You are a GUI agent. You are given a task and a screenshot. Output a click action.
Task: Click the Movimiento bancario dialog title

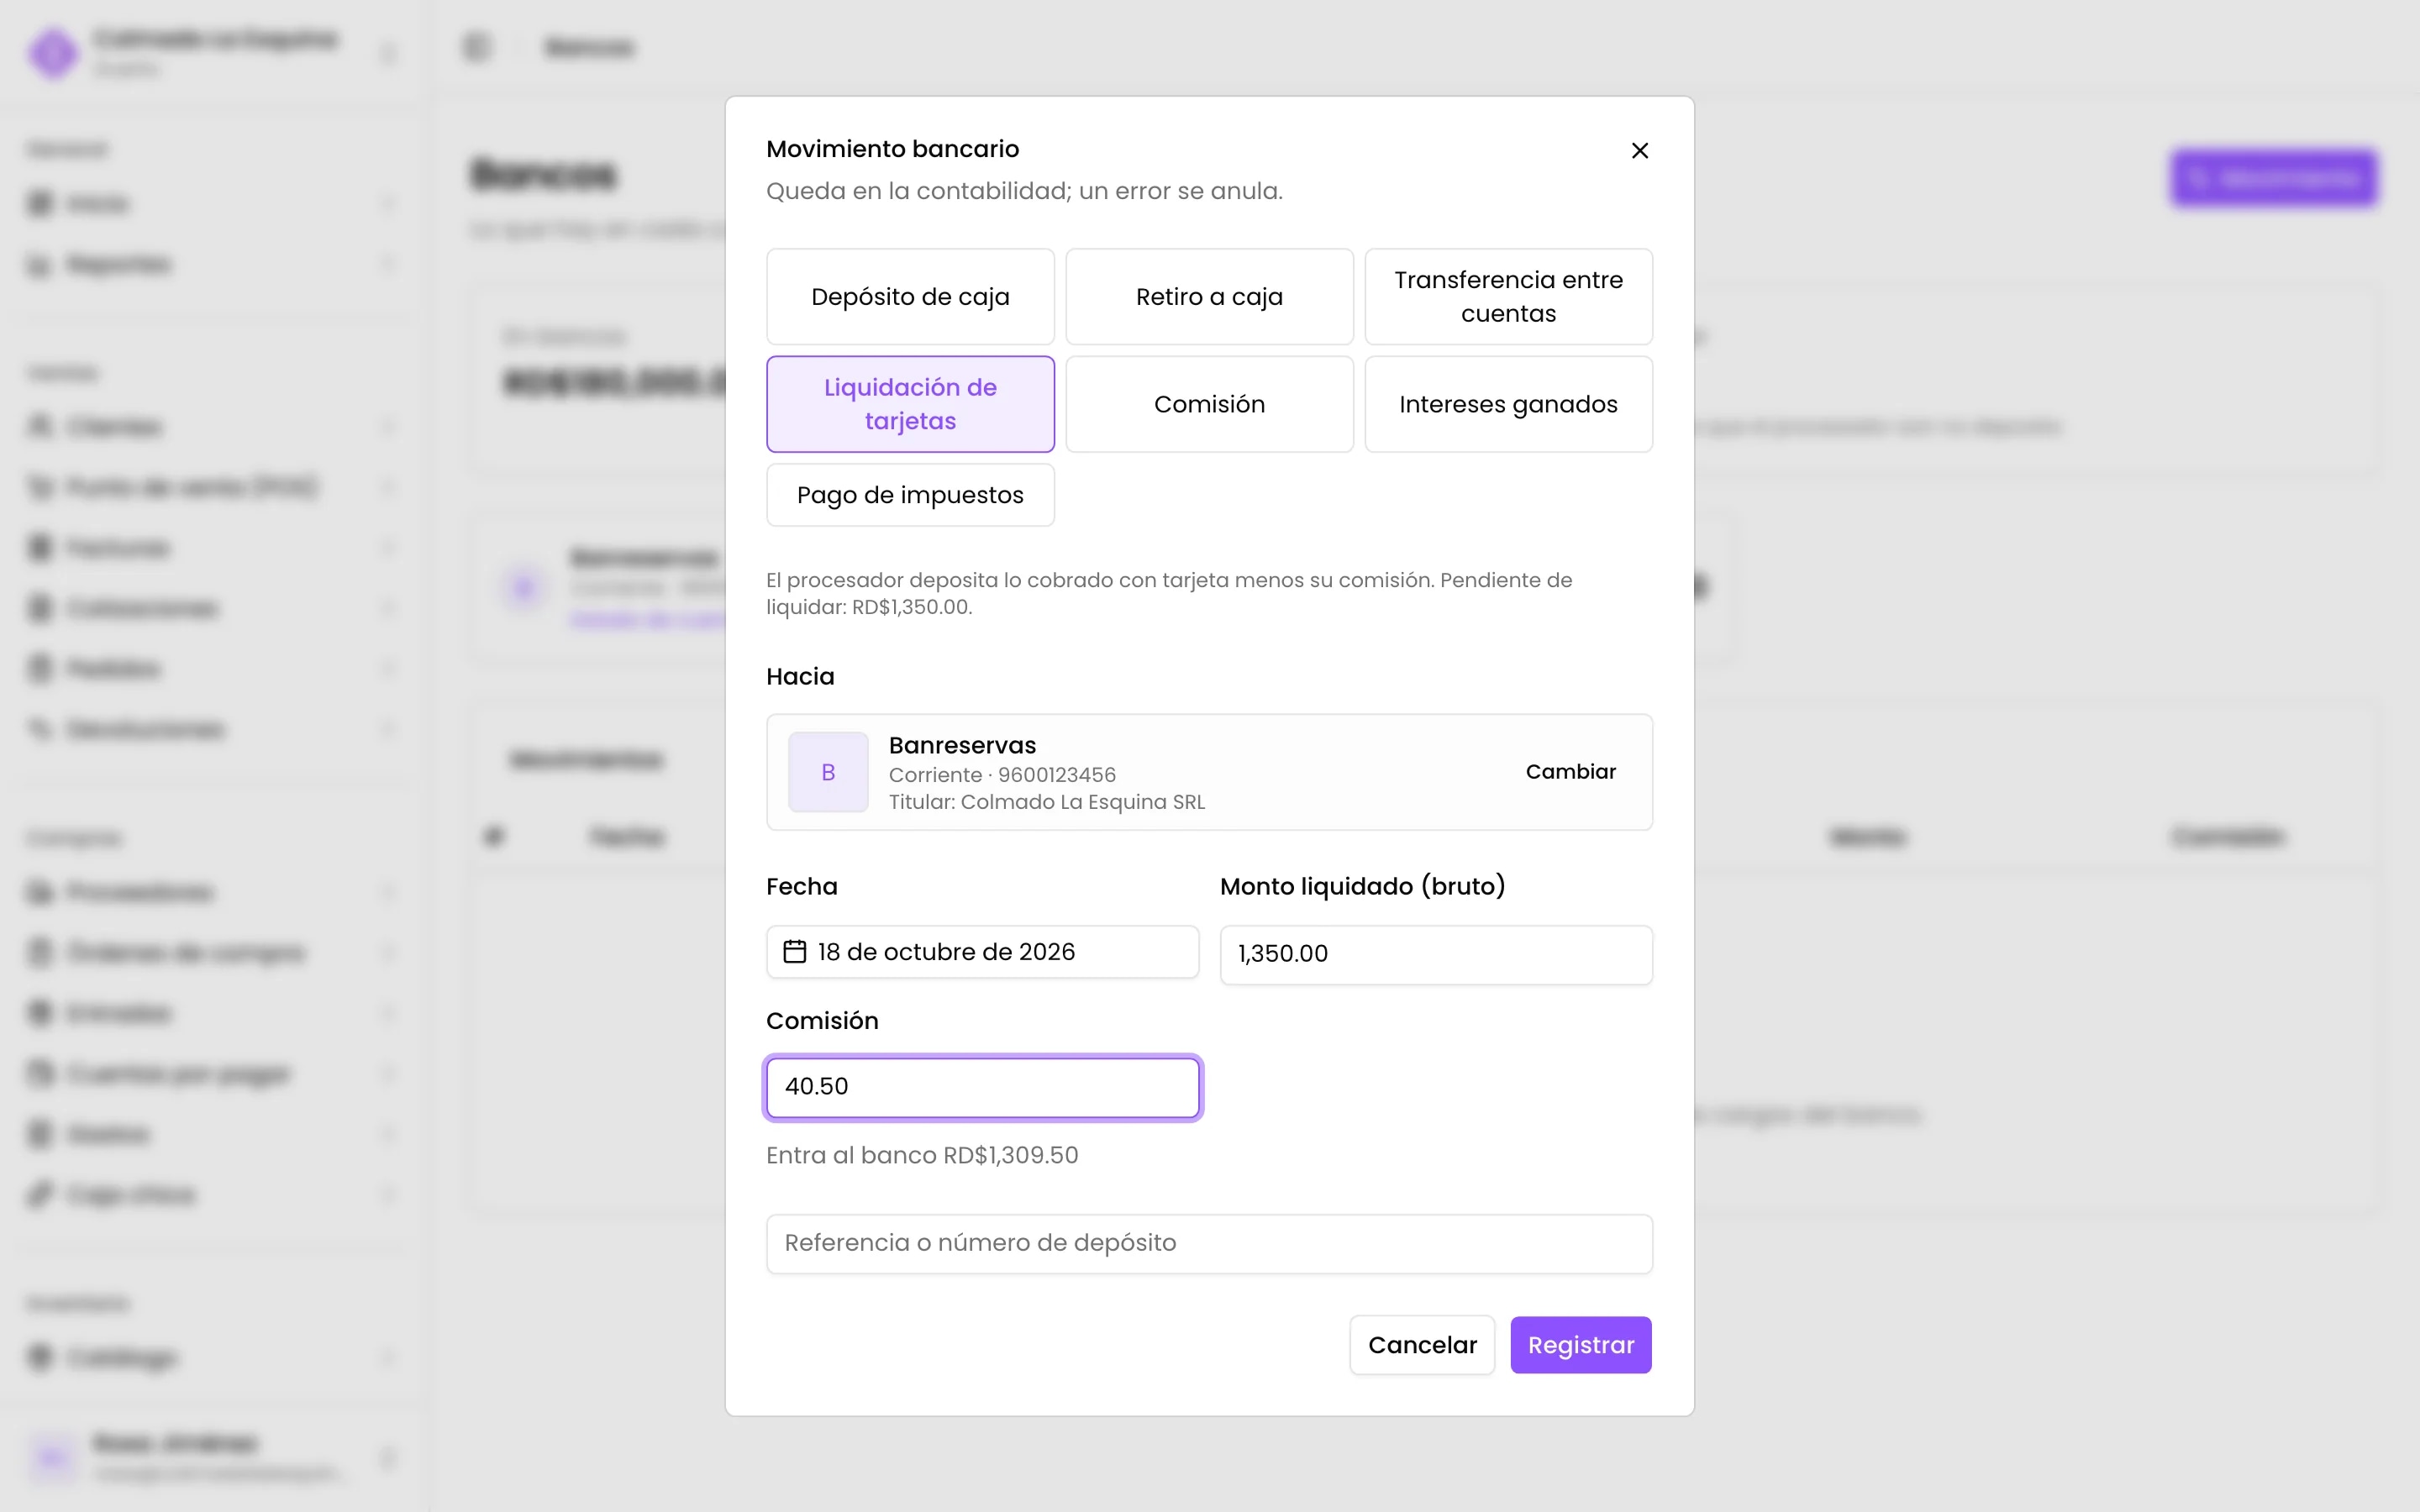tap(892, 149)
